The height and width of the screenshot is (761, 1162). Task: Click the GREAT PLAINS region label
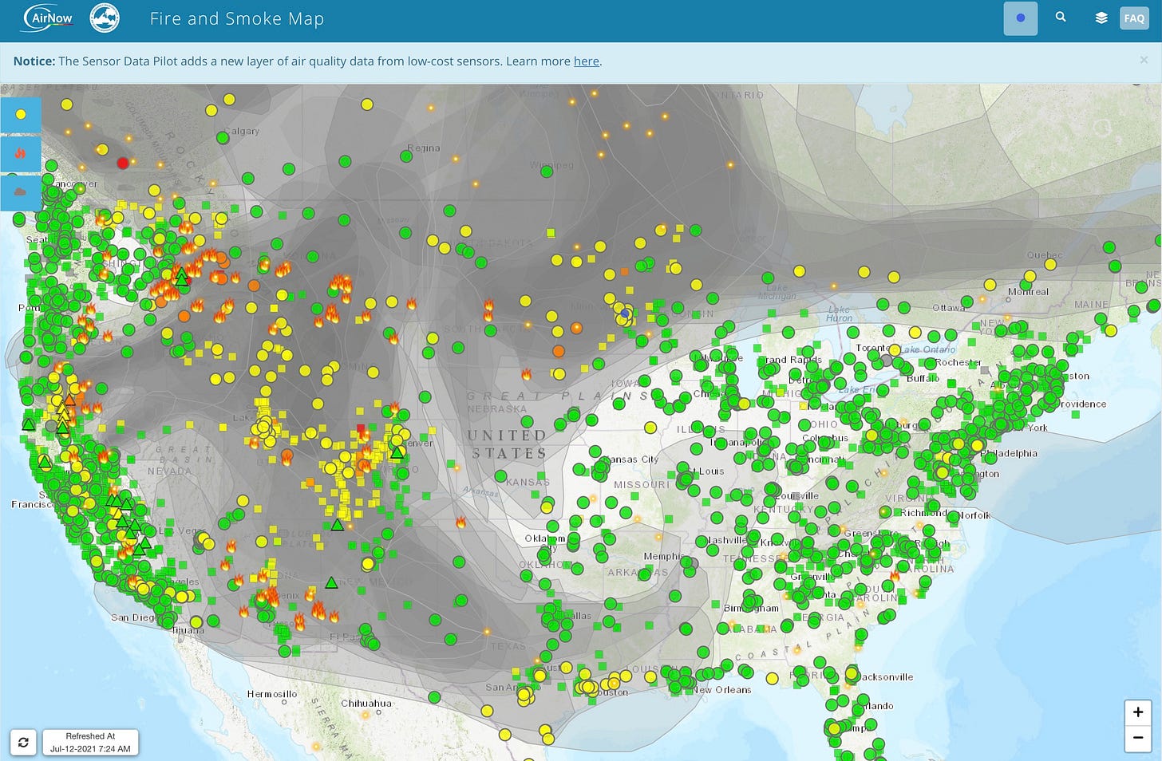[558, 396]
